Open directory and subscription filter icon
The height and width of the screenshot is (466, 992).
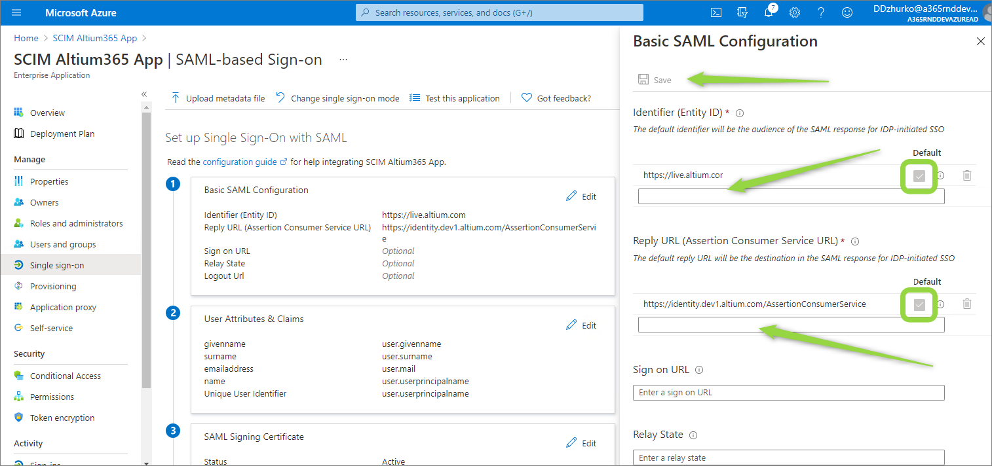[742, 12]
